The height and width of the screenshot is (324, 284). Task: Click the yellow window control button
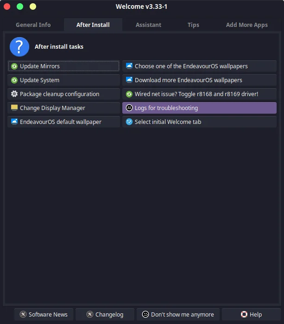[33, 6]
